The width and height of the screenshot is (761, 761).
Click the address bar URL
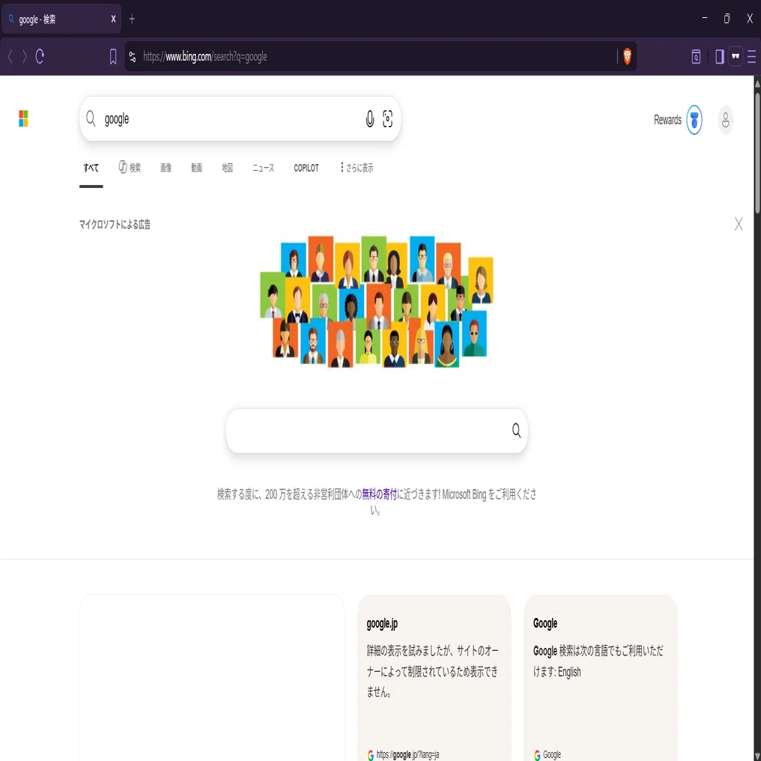[x=204, y=57]
